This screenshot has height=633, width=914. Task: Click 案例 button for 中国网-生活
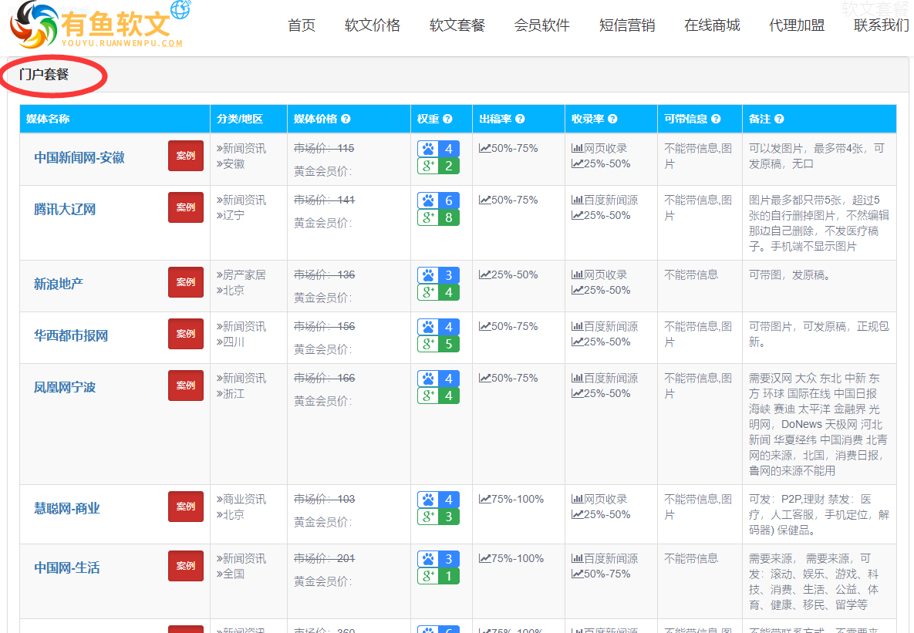186,566
